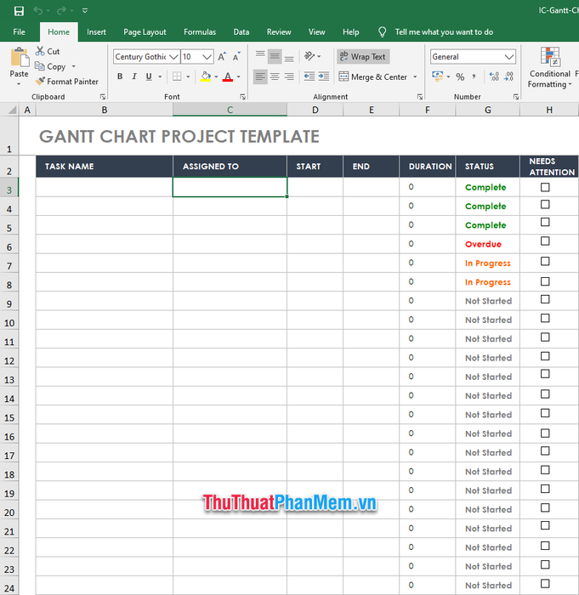Click the Wrap Text button

[x=362, y=57]
